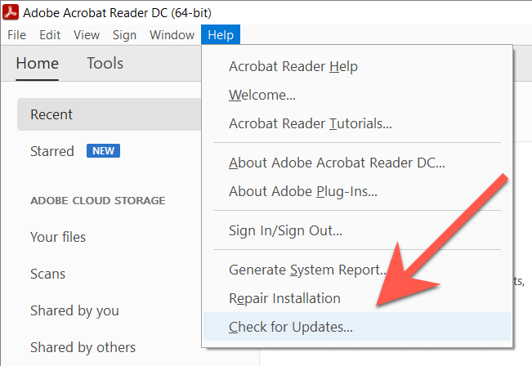Select Sign In/Sign Out... menu item

357,230
